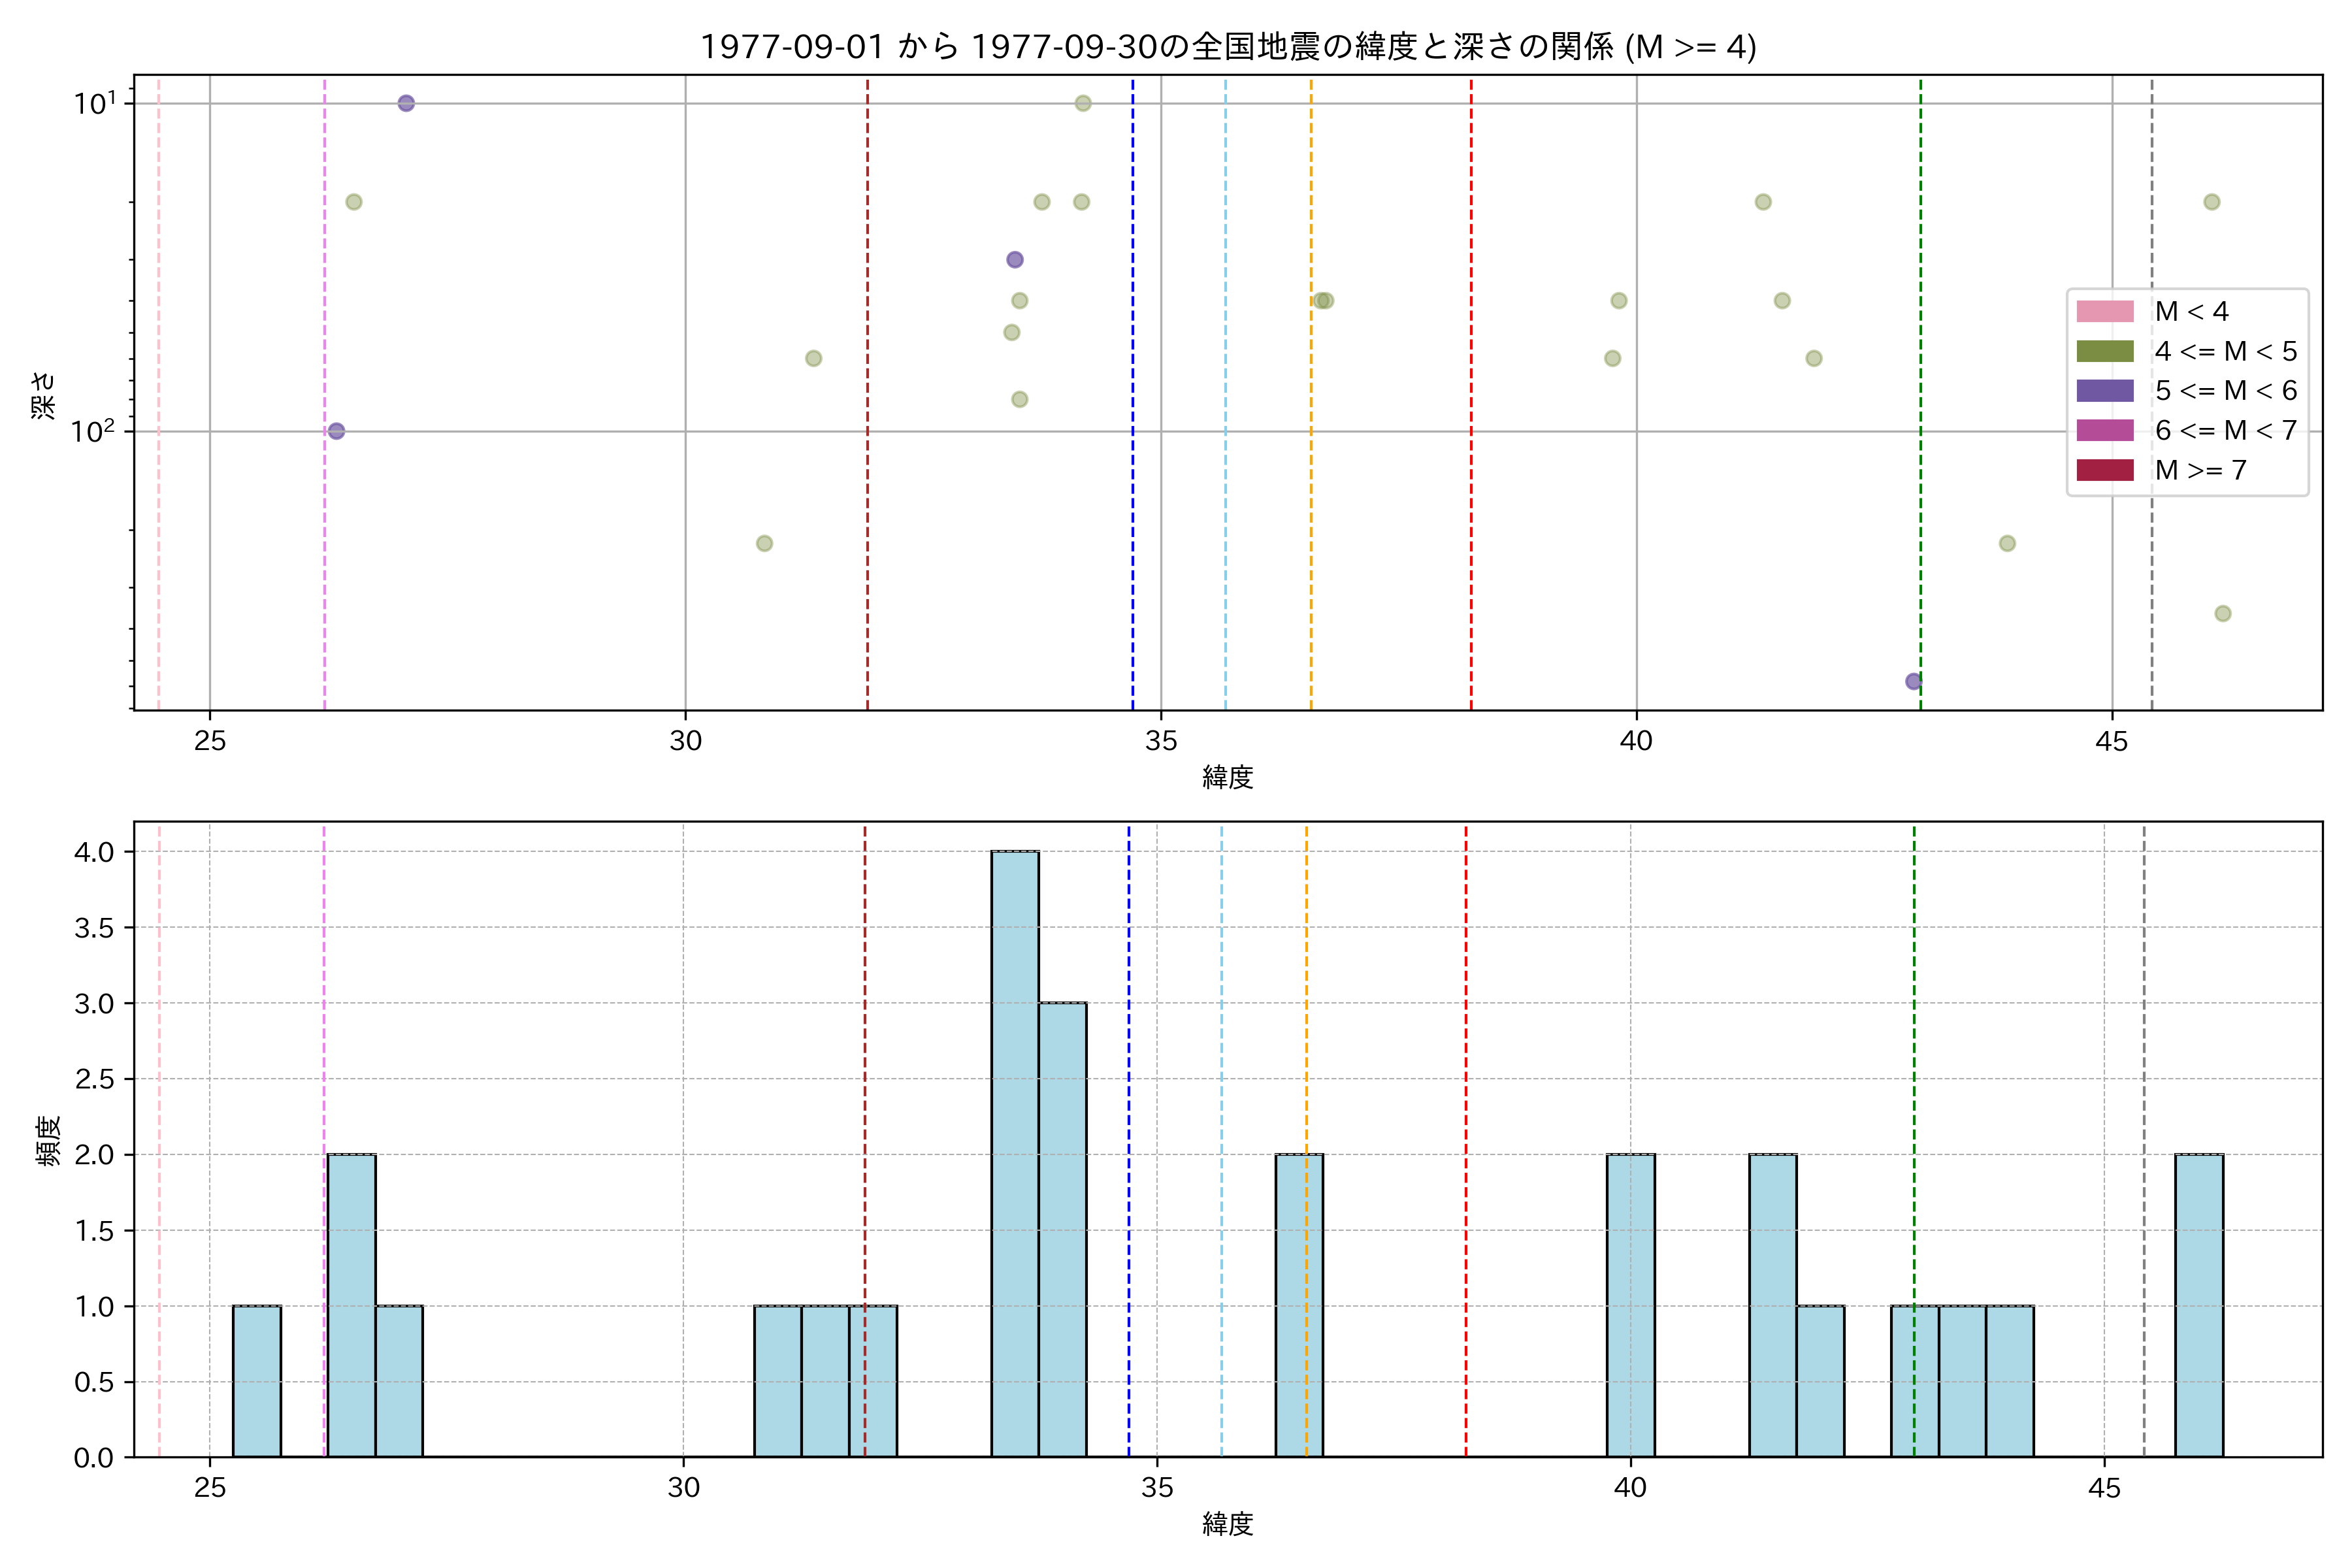This screenshot has height=1568, width=2352.
Task: Click the 頻度 y-axis label of the histogram
Action: point(48,1140)
